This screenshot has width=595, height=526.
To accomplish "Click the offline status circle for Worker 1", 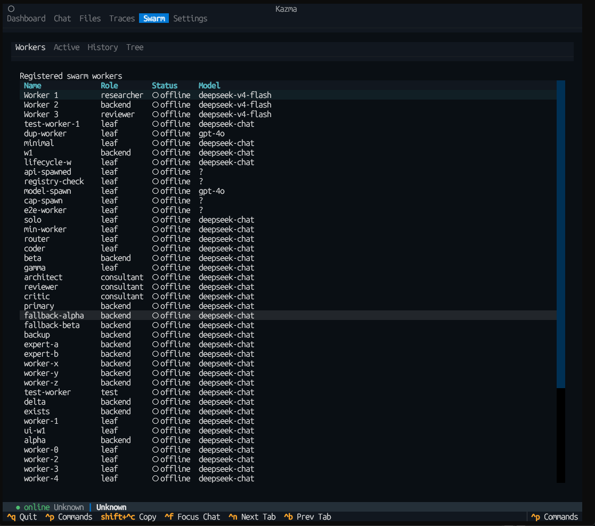I will point(156,95).
